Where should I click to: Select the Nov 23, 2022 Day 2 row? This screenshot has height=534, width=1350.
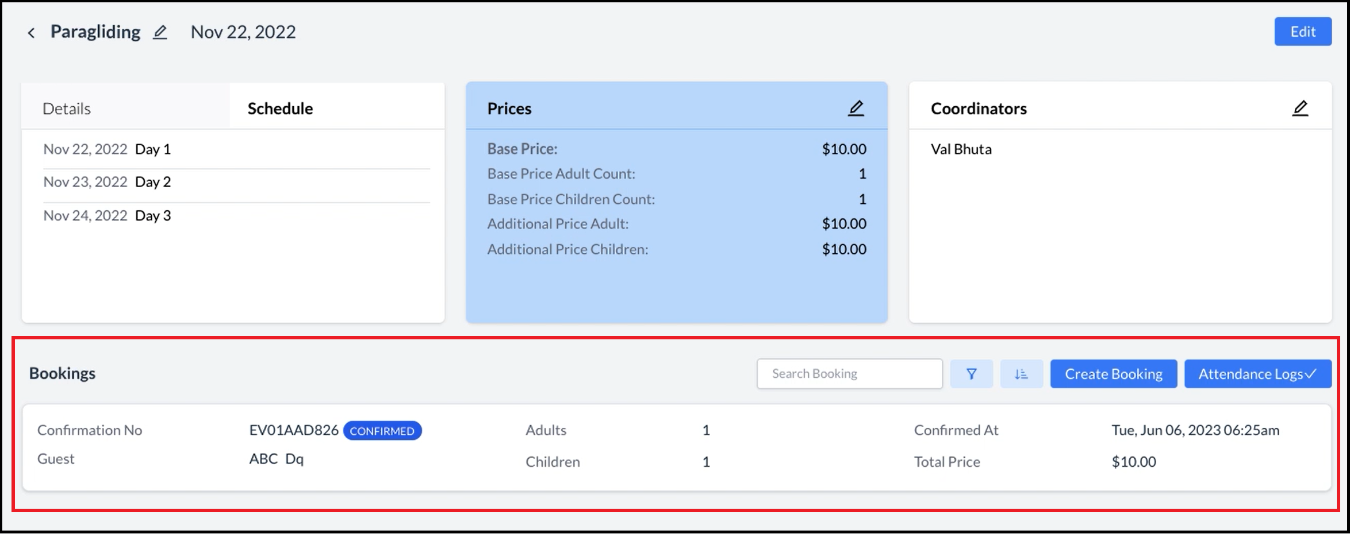[x=107, y=182]
